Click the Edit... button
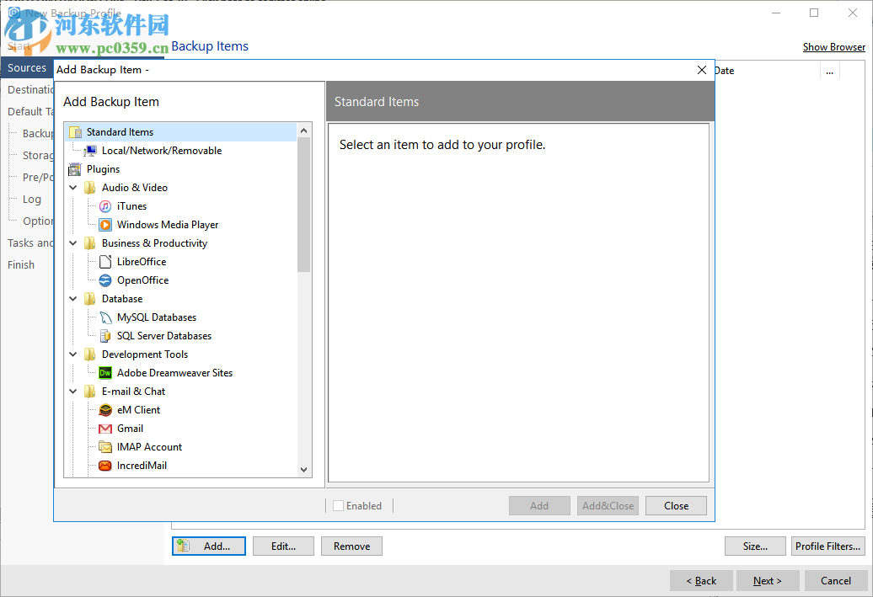873x597 pixels. tap(283, 546)
